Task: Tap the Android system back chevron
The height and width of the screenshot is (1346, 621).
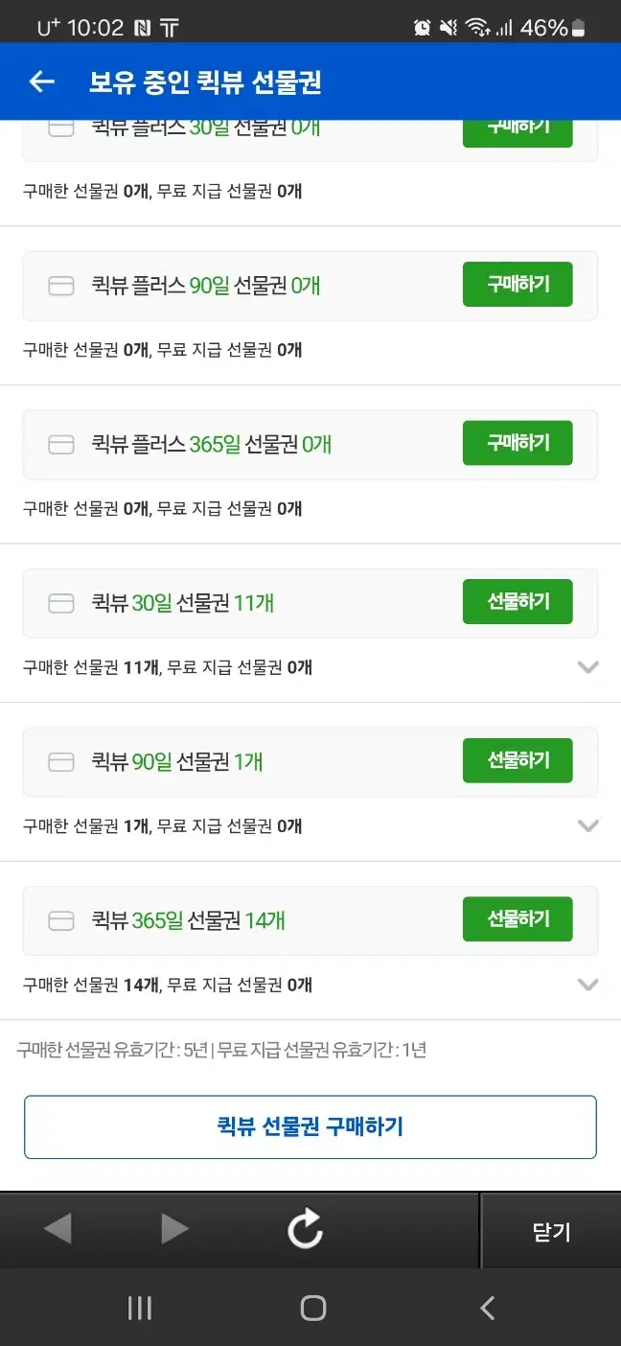Action: pos(487,1308)
